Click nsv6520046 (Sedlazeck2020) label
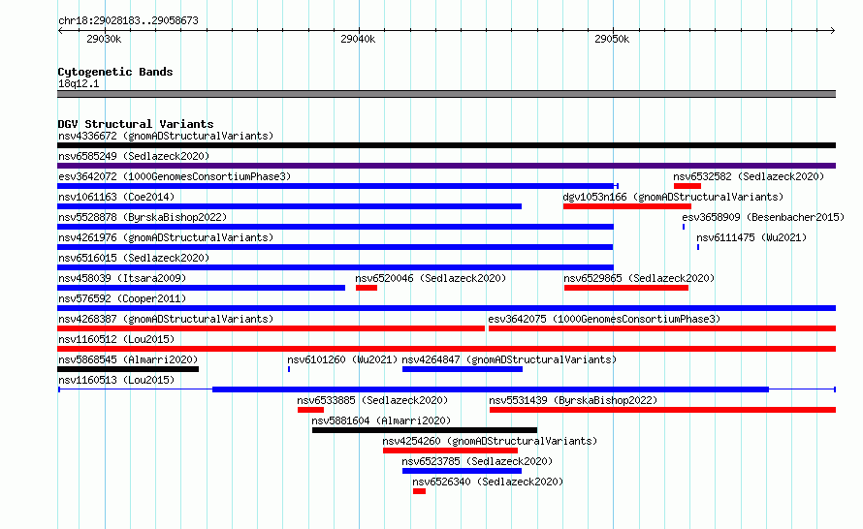 point(431,278)
